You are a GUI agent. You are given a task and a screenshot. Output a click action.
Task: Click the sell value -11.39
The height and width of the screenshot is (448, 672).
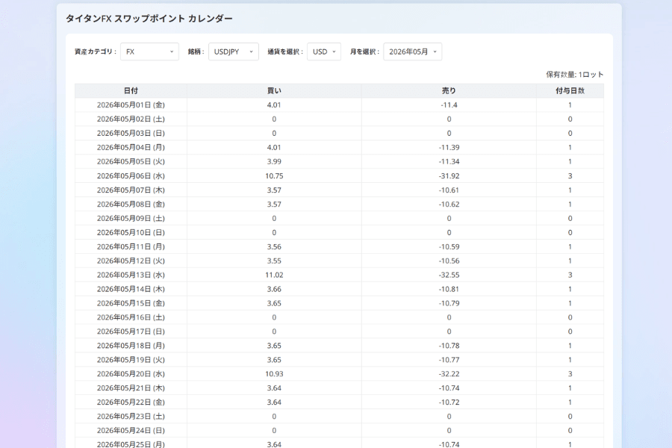[449, 148]
